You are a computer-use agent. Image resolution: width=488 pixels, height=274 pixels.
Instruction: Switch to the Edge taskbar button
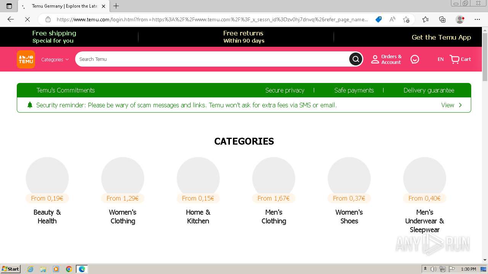(x=82, y=269)
